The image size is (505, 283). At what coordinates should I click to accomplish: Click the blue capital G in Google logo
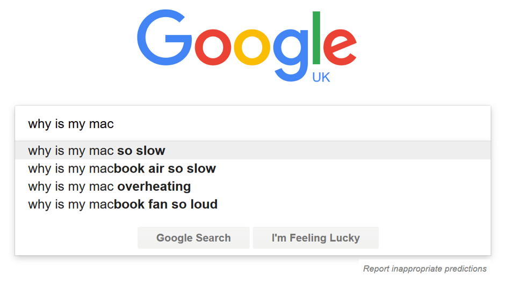tap(164, 38)
